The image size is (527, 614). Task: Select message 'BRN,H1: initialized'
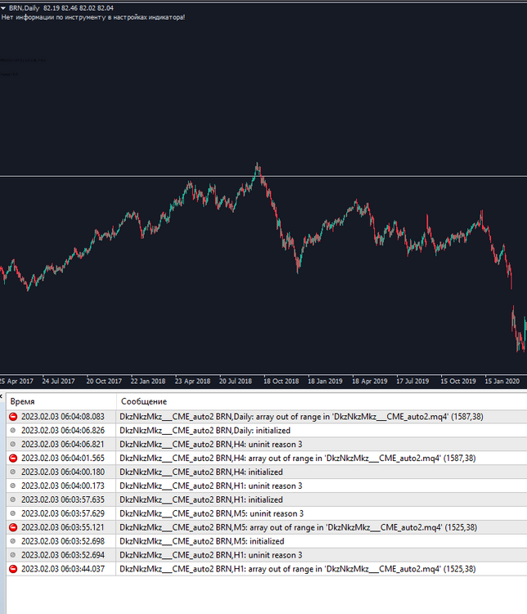[201, 499]
